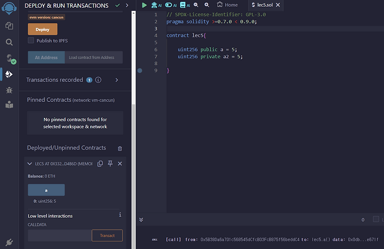Open the Search in files sidebar icon

click(x=9, y=42)
